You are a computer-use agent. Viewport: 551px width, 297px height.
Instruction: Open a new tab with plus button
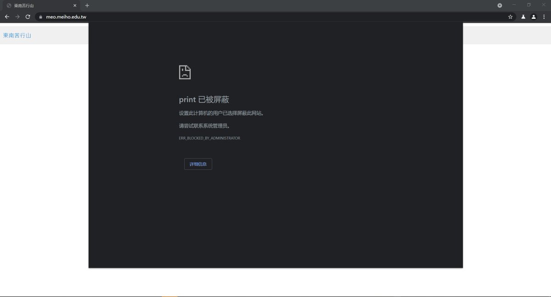point(87,5)
